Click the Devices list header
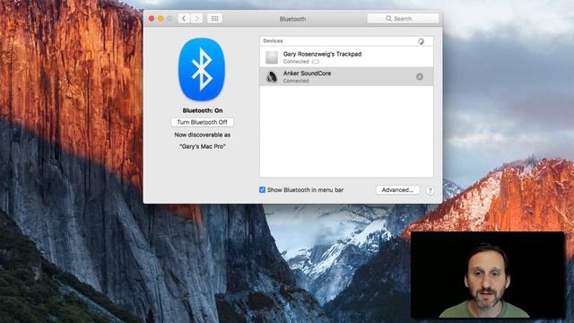The height and width of the screenshot is (323, 574). tap(346, 41)
